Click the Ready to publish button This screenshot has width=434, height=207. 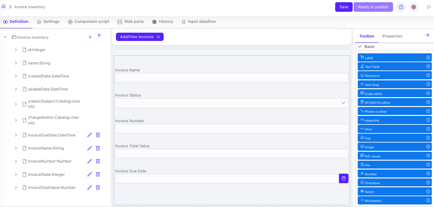click(x=373, y=7)
